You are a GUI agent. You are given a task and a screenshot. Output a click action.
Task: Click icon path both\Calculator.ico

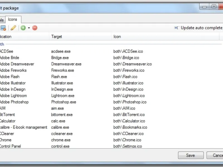(x=129, y=121)
